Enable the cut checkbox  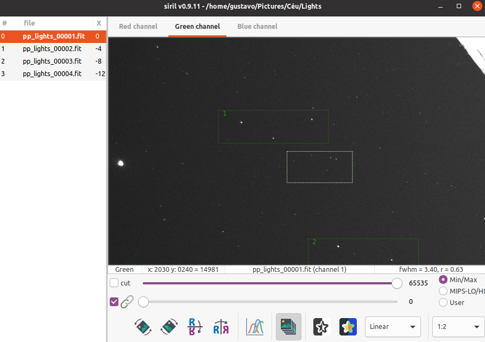tap(114, 283)
